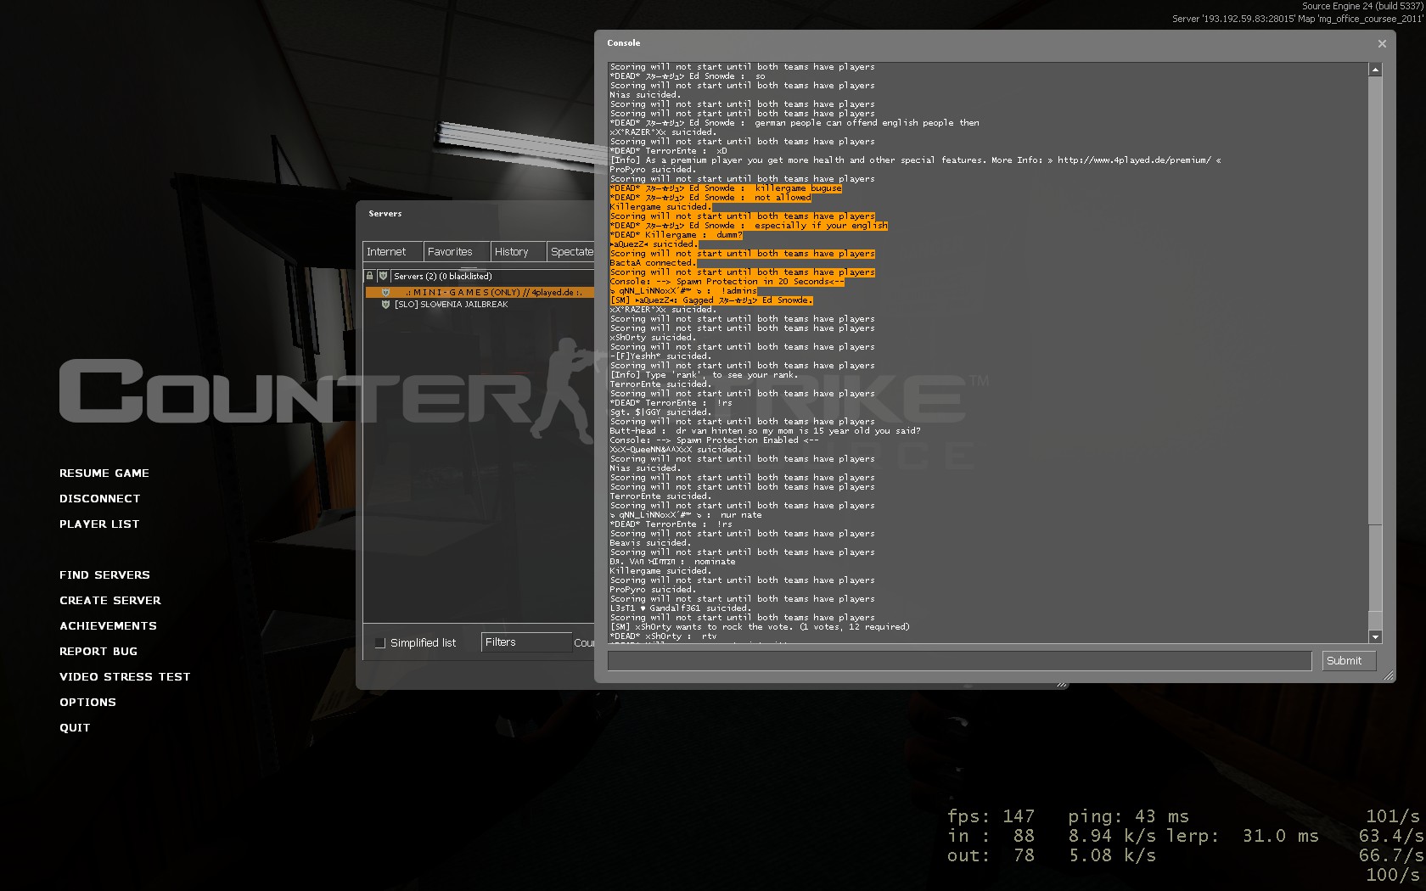The width and height of the screenshot is (1426, 891).
Task: Choose RESUME GAME from main menu
Action: 104,474
